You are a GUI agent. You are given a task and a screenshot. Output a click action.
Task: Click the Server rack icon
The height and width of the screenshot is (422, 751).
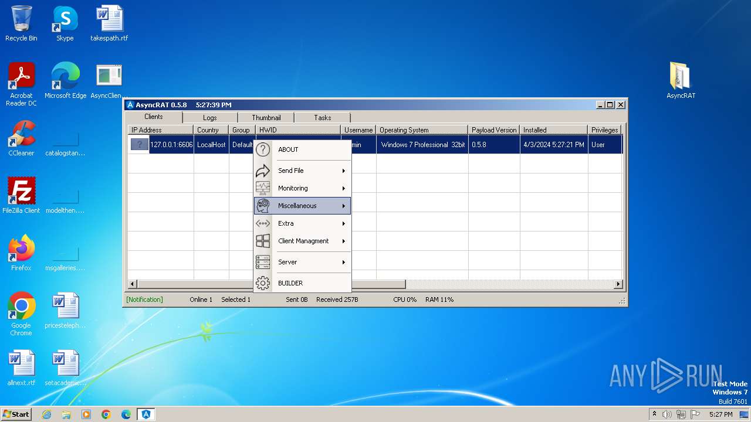263,262
